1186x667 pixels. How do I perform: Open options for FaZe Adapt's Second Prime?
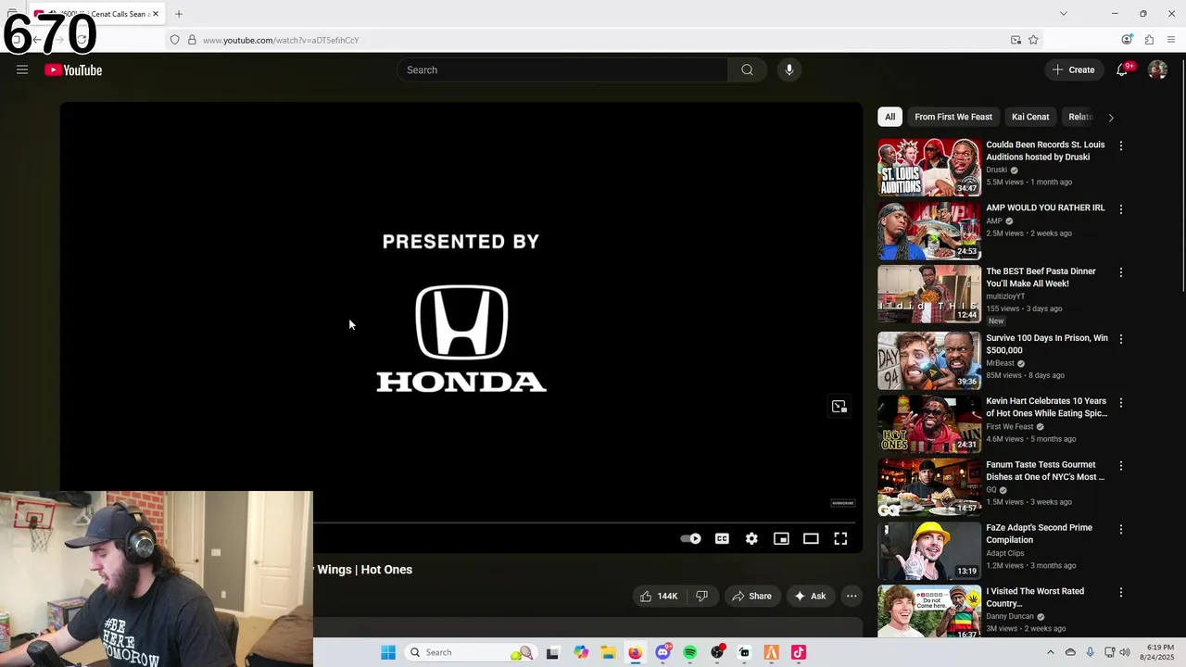click(1121, 529)
